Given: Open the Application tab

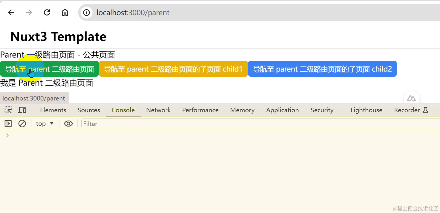Looking at the screenshot, I should (x=283, y=110).
